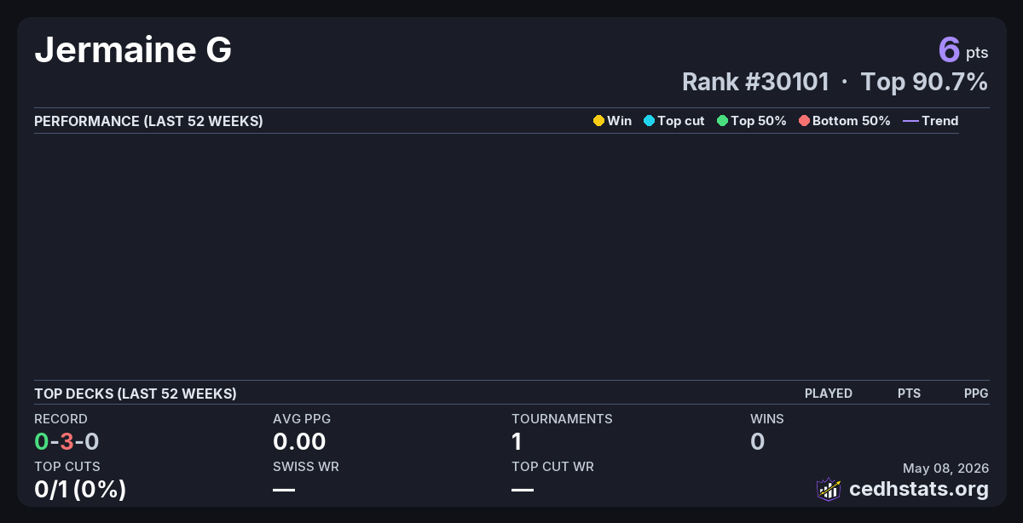Image resolution: width=1023 pixels, height=523 pixels.
Task: Click the May 08, 2026 date
Action: pyautogui.click(x=945, y=468)
